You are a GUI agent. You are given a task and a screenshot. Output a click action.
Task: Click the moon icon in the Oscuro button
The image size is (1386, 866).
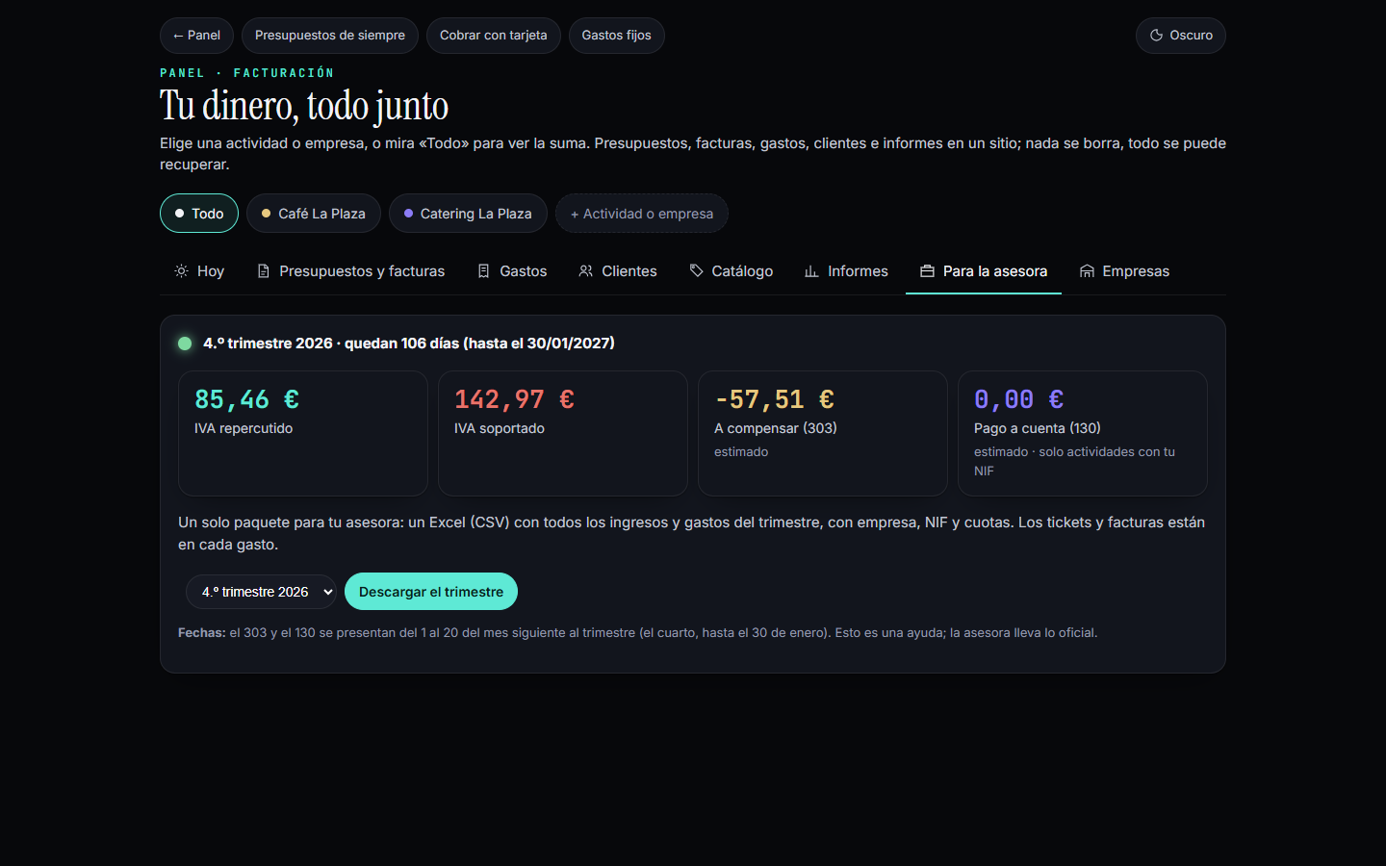(1156, 36)
